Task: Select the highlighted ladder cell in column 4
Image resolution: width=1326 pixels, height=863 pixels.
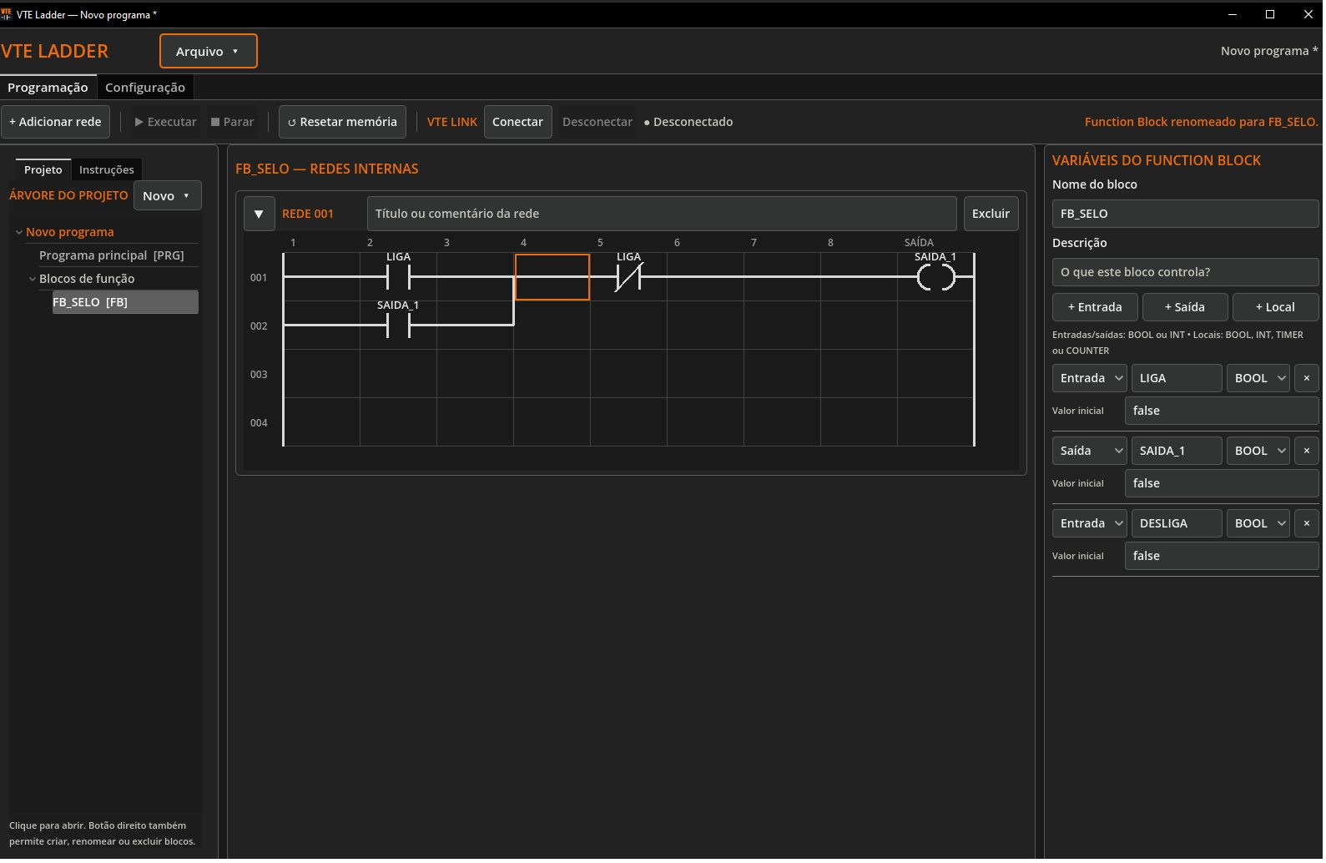Action: point(552,277)
